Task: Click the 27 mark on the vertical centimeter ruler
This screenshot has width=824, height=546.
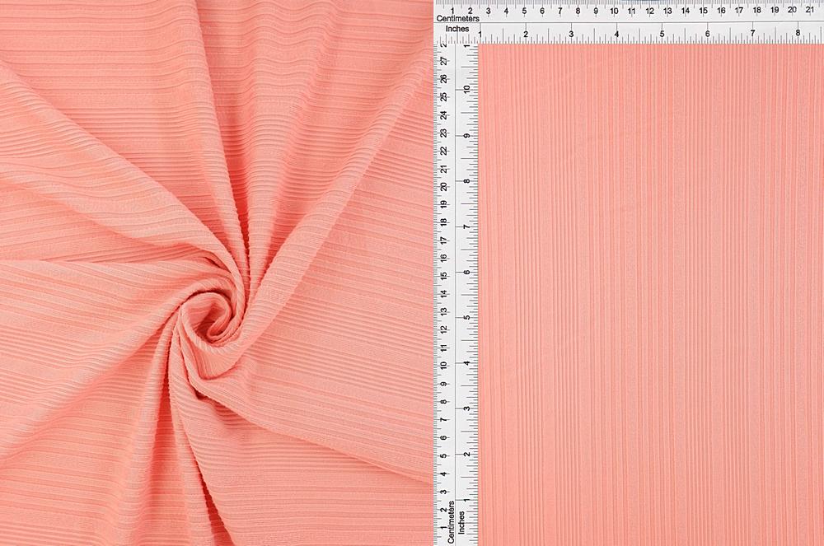Action: click(x=444, y=62)
